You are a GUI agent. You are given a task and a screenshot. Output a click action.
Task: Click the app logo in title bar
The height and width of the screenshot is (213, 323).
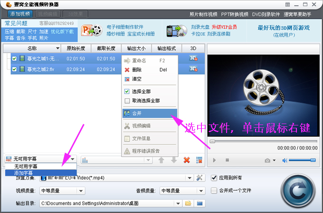coord(9,4)
